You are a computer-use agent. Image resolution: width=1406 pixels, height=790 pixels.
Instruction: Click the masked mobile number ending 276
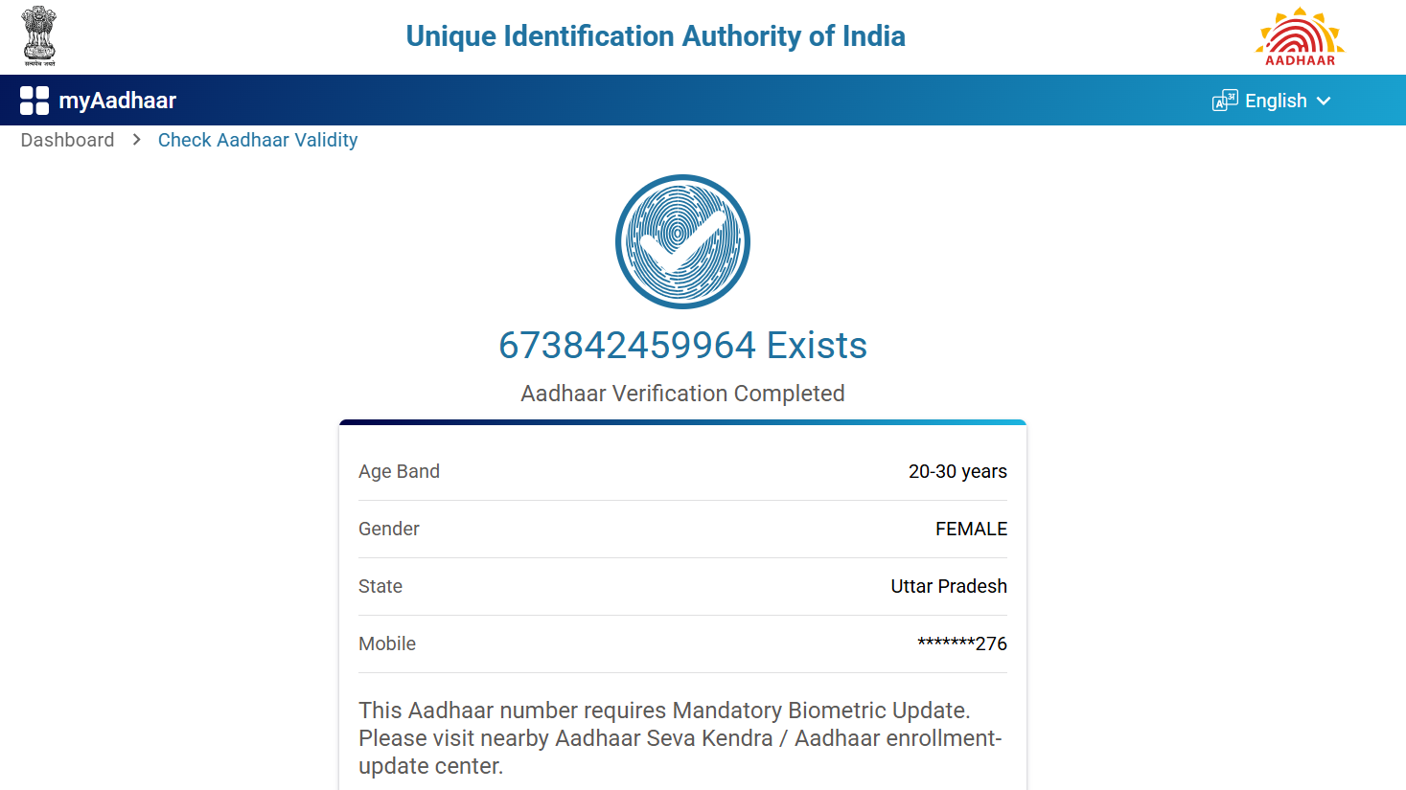pos(962,643)
